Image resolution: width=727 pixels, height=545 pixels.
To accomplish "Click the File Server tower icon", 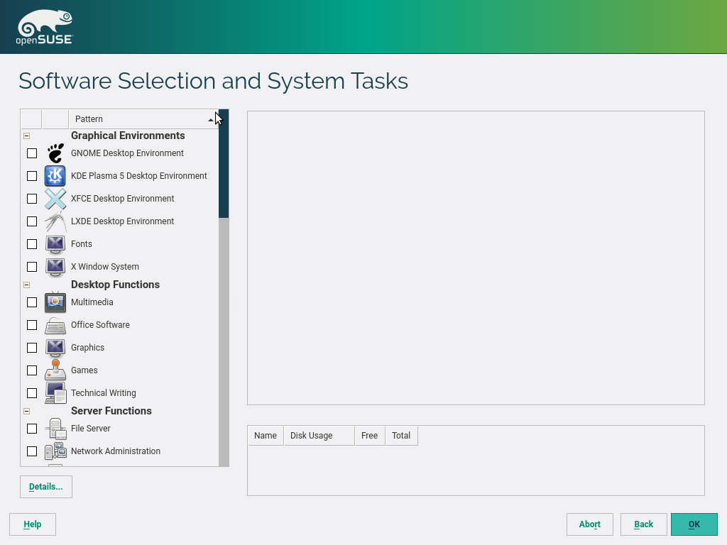I will pyautogui.click(x=55, y=429).
